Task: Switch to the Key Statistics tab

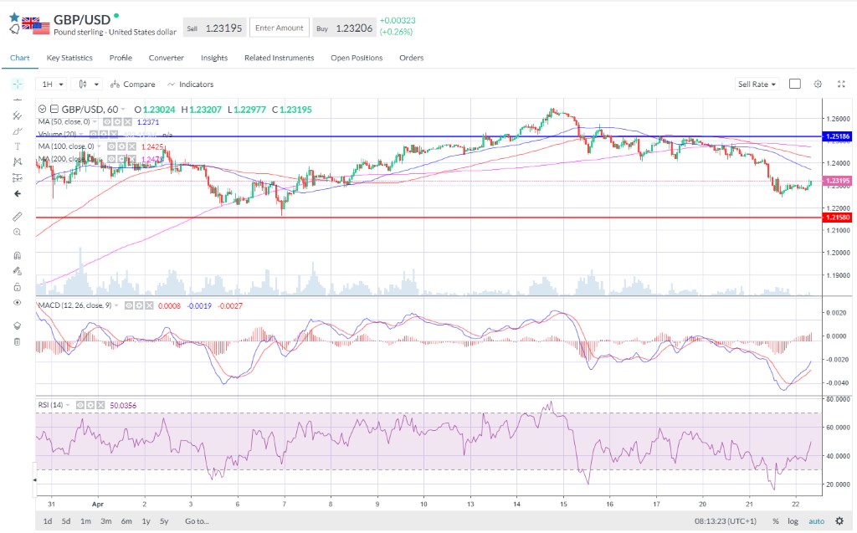Action: pyautogui.click(x=69, y=58)
